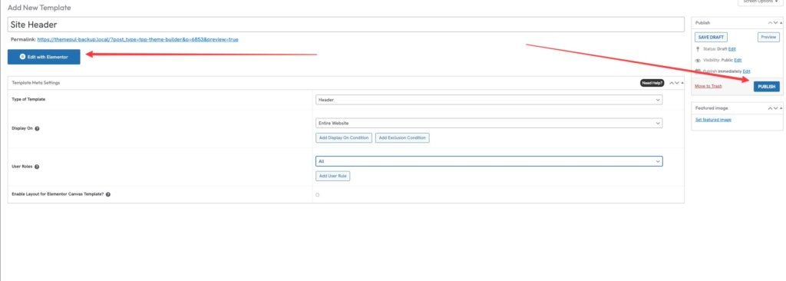This screenshot has height=281, width=786.
Task: Click the Template Meta Settings heading
Action: pos(35,83)
